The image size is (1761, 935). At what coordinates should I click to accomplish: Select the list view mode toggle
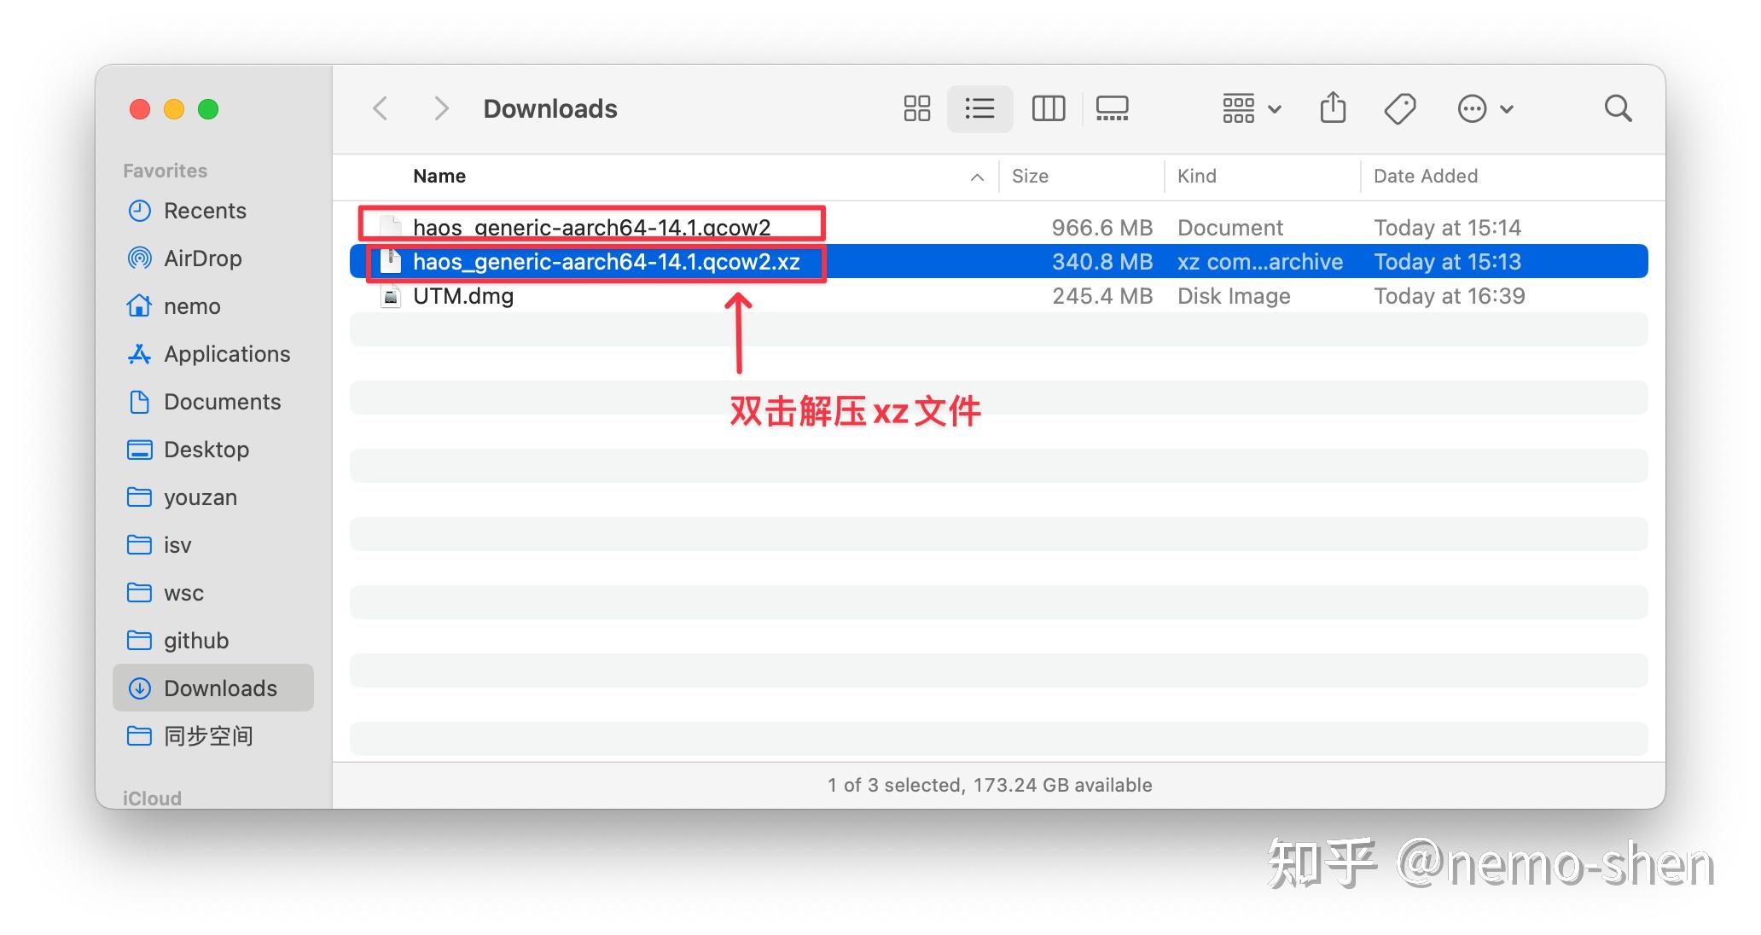click(x=979, y=108)
